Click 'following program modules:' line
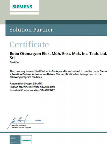107x144 pixels. point(26,77)
